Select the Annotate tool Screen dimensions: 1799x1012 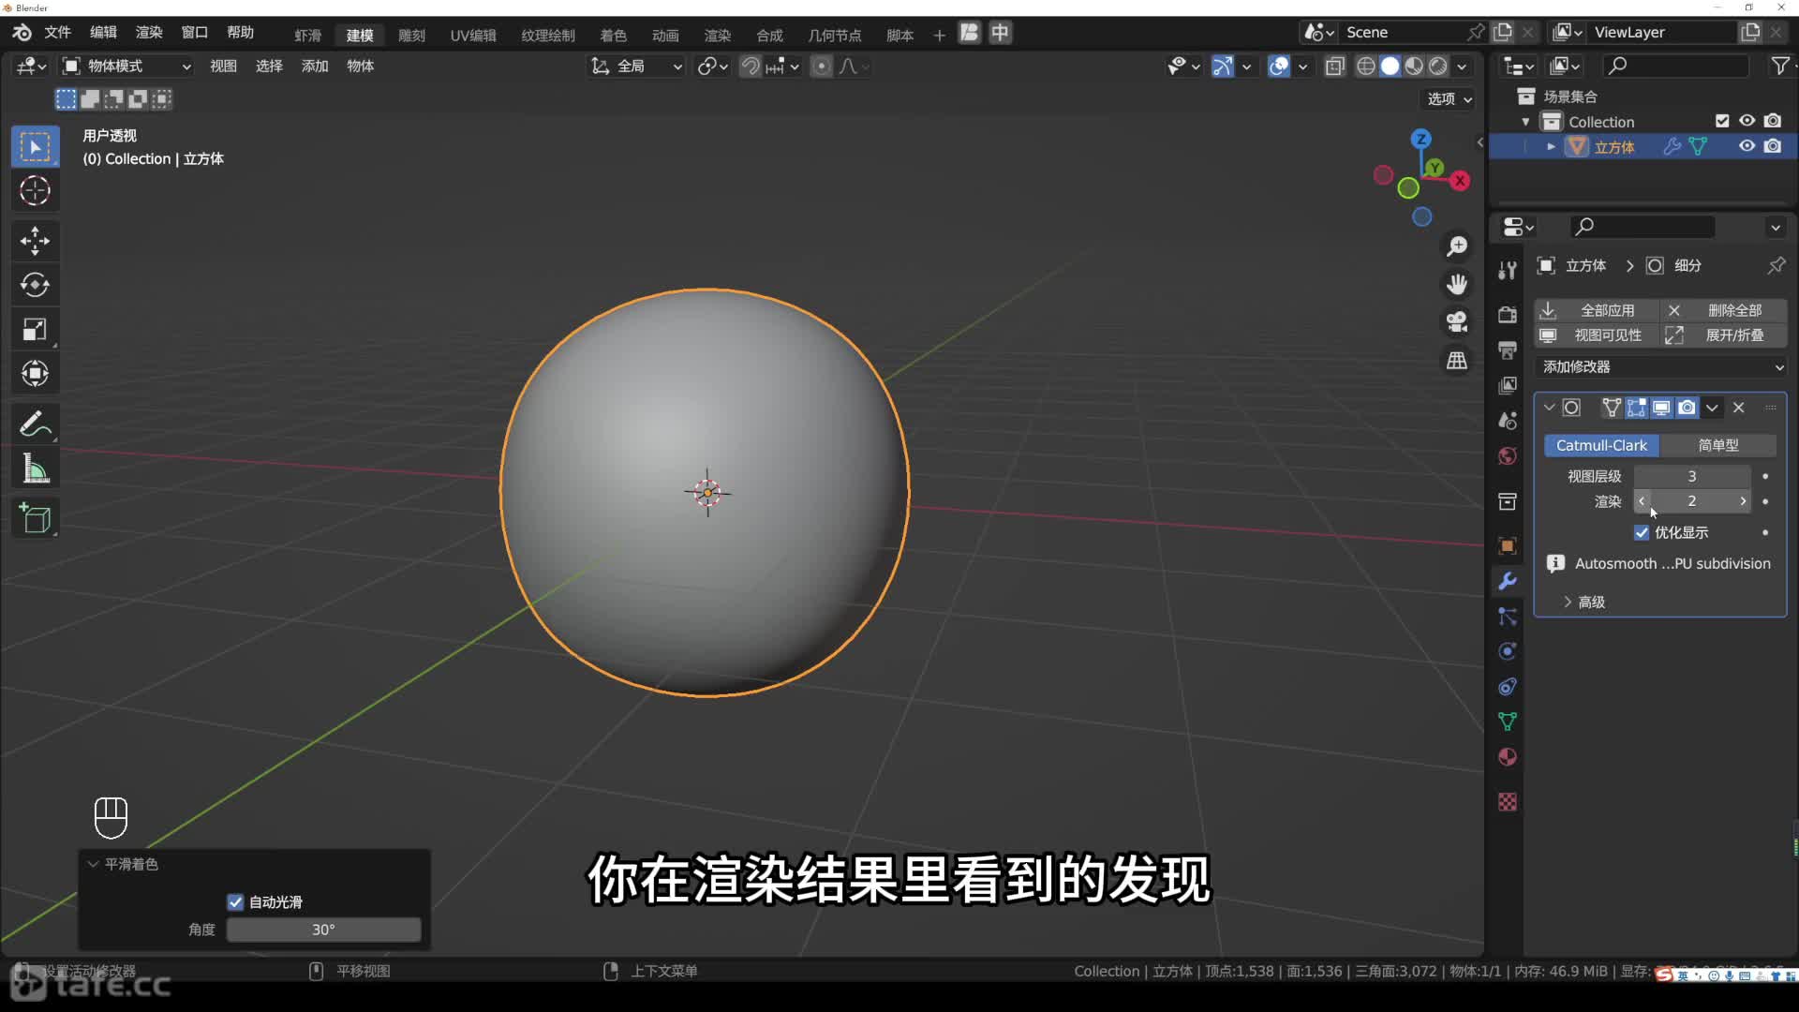pyautogui.click(x=35, y=424)
